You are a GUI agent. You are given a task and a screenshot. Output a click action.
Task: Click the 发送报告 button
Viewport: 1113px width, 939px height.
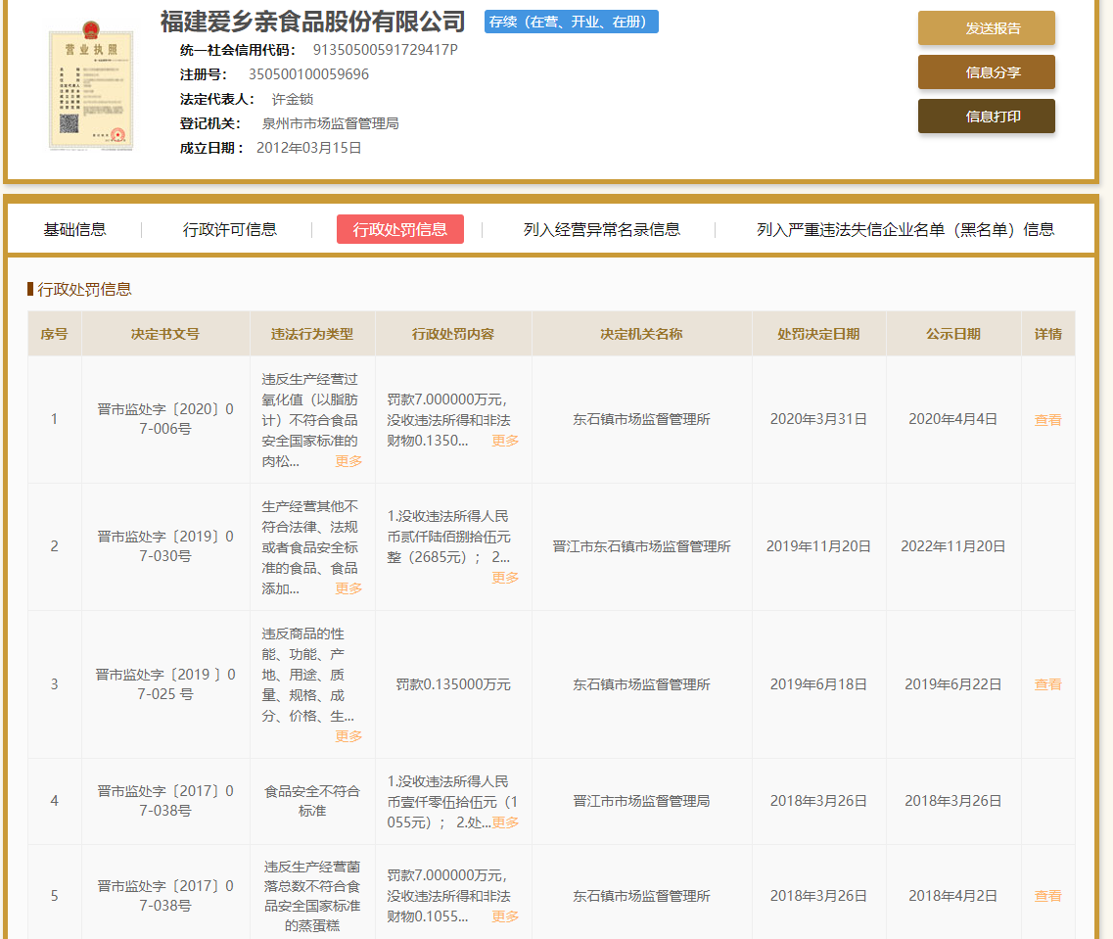tap(986, 28)
